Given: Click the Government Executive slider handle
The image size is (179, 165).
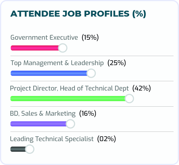Looking at the screenshot, I should tap(63, 48).
